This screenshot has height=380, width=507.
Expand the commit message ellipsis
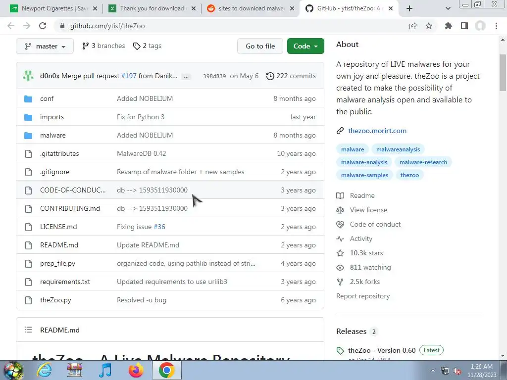tap(186, 77)
